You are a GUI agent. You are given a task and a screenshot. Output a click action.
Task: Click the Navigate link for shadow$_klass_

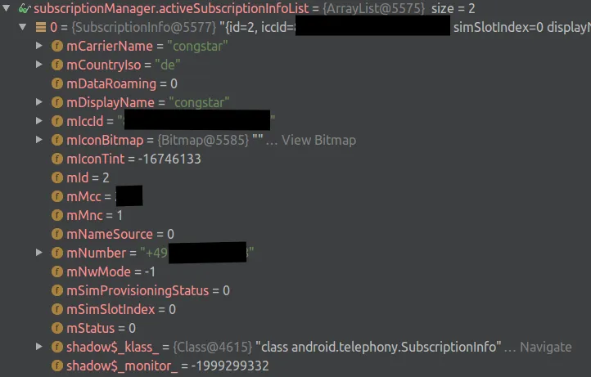tap(545, 347)
